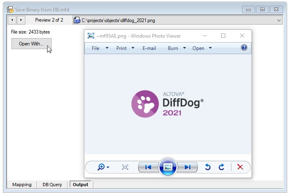Select the Output tab
The width and height of the screenshot is (290, 196).
80,185
